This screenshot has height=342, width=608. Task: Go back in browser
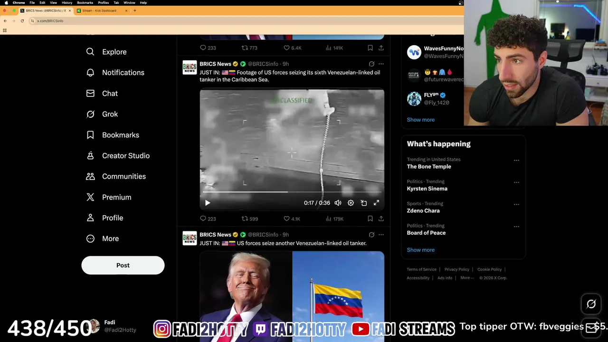pos(5,21)
